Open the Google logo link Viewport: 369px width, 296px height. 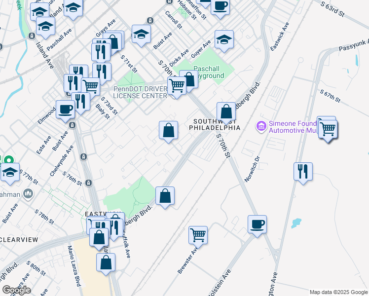16,290
